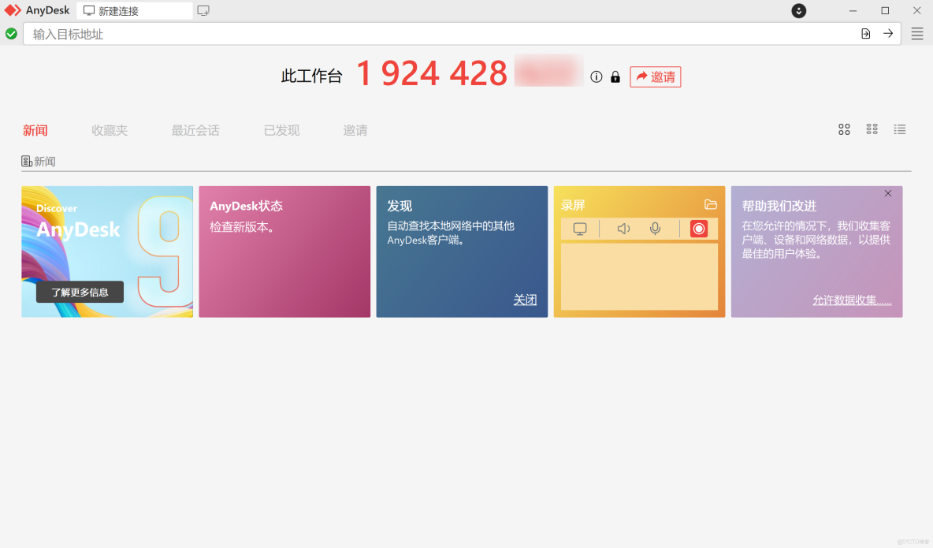
Task: Click the connect arrow beside the address bar
Action: [x=888, y=34]
